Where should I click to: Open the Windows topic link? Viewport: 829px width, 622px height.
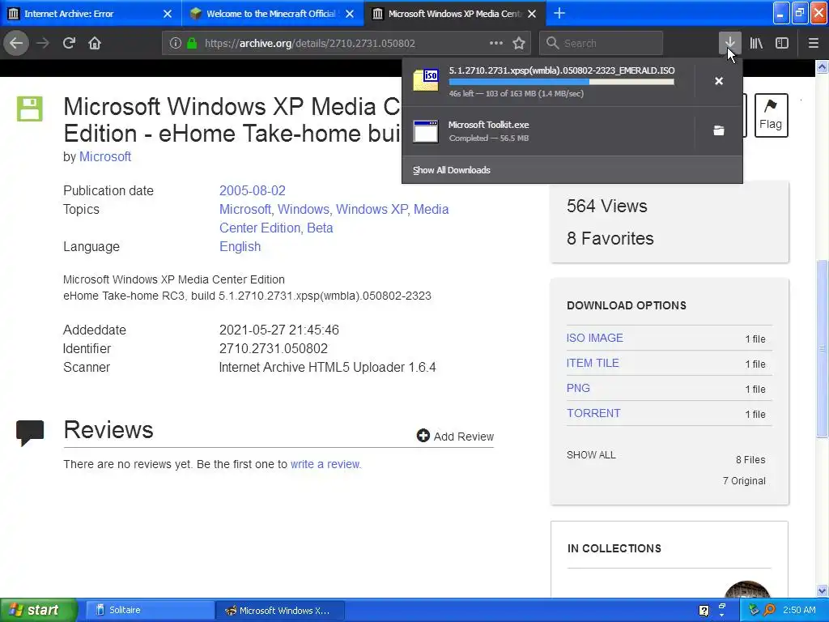[304, 210]
